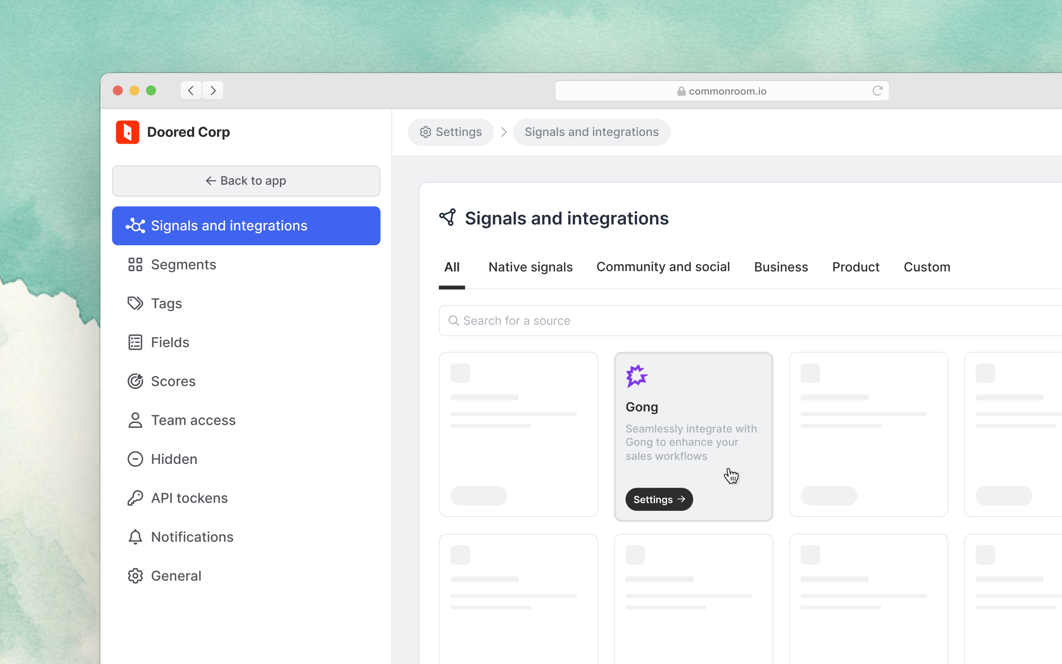Viewport: 1062px width, 664px height.
Task: Switch to the Business tab
Action: click(x=781, y=267)
